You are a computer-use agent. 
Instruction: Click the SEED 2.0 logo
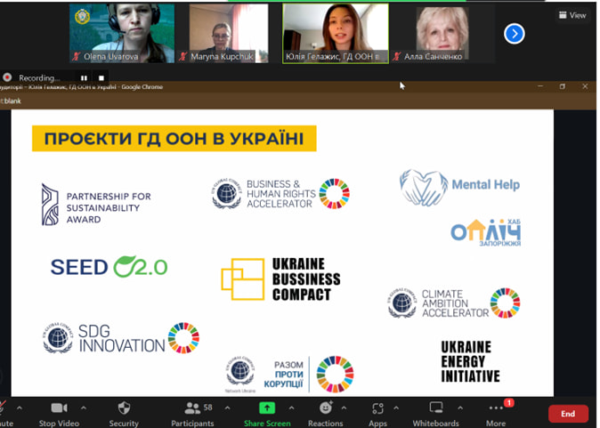tap(109, 266)
